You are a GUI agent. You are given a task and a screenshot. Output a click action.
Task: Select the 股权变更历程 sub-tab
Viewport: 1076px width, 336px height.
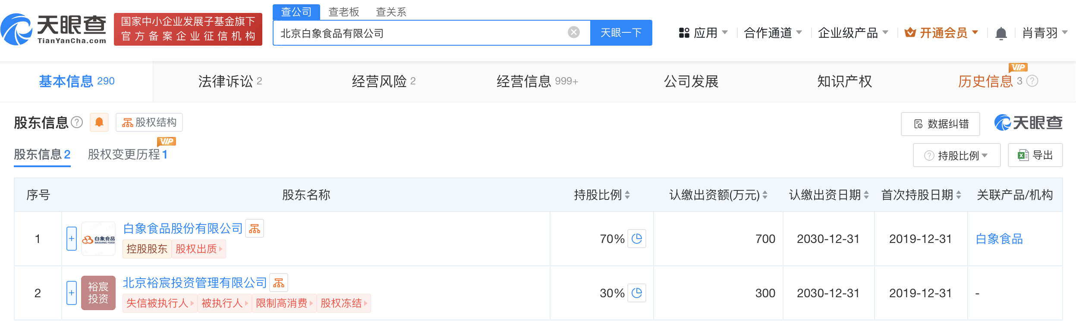click(x=128, y=154)
